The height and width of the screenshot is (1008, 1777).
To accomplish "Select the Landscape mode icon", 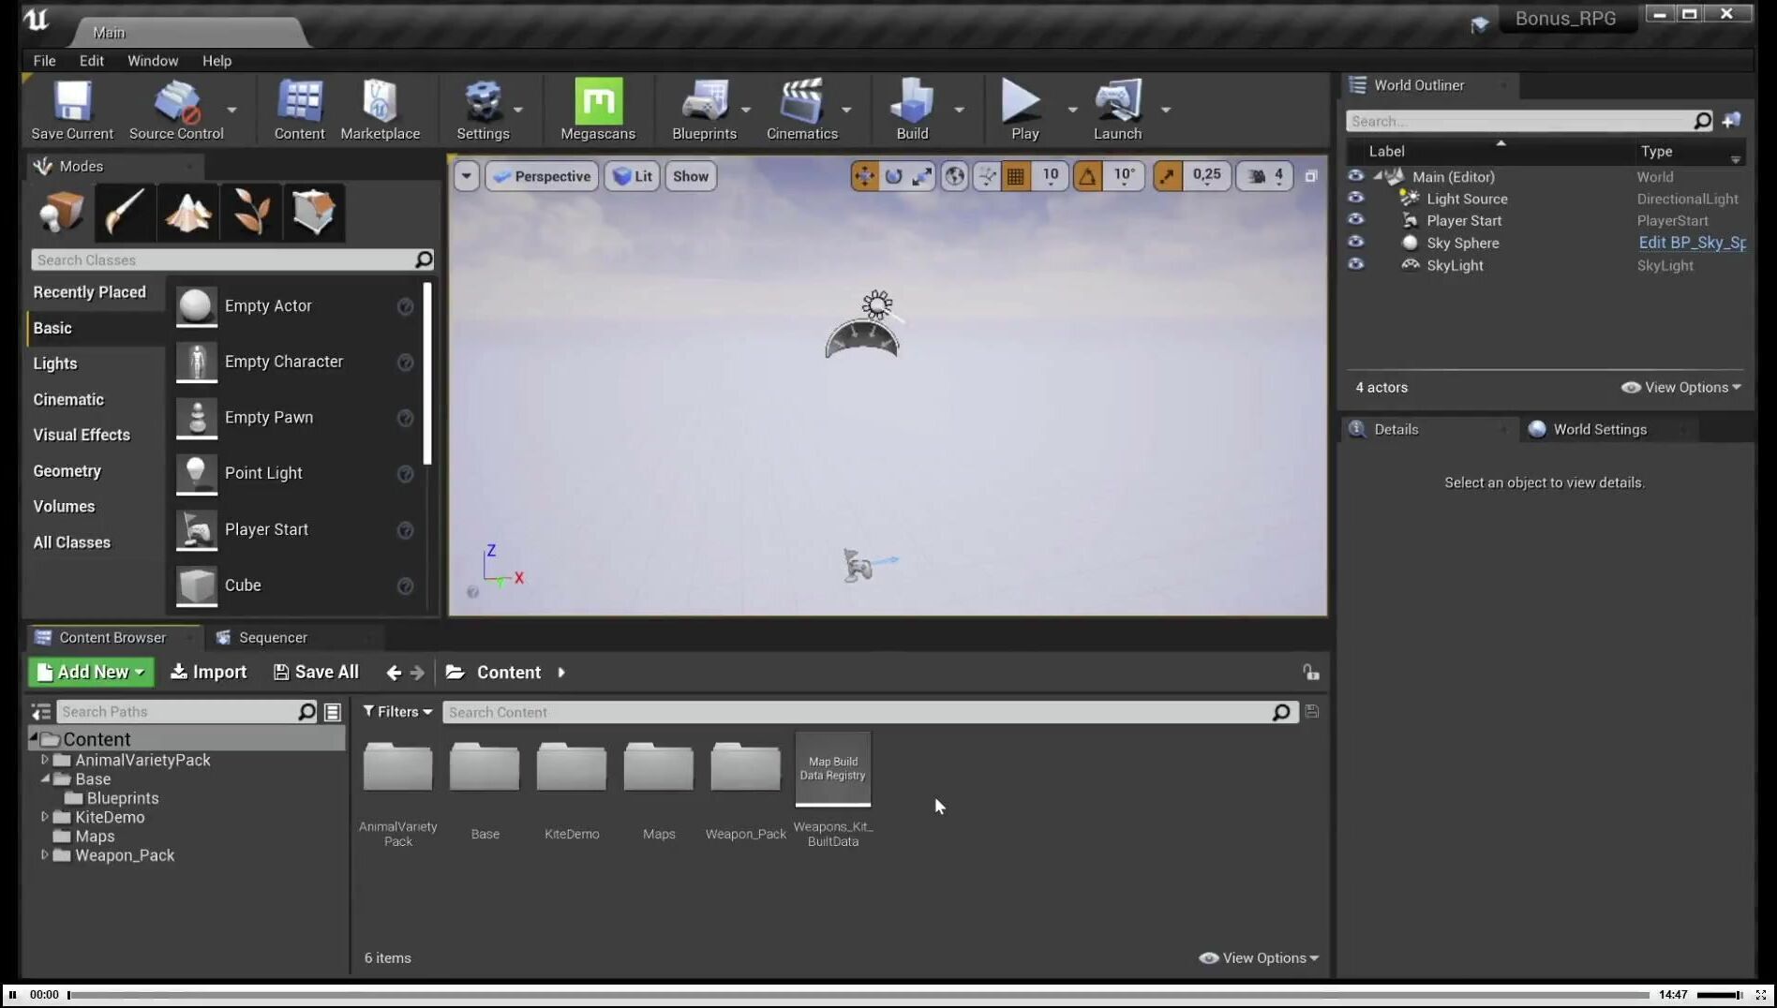I will [x=187, y=213].
